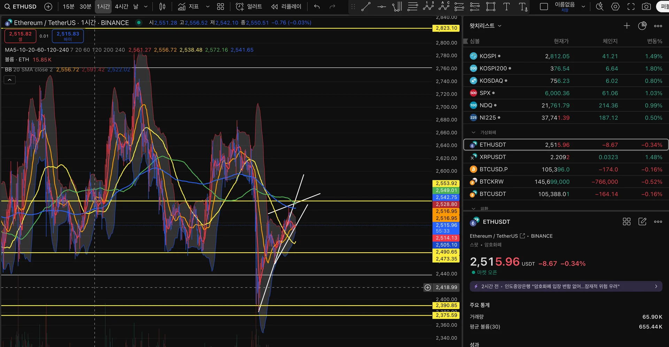Select the text annotation tool

[x=506, y=7]
